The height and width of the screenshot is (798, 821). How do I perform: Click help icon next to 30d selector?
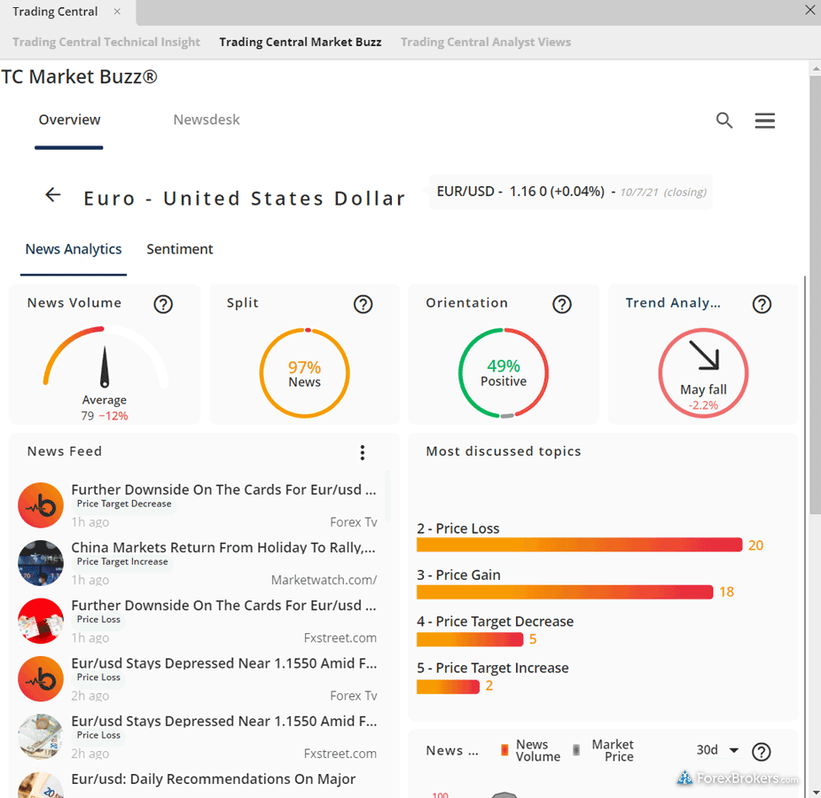click(761, 752)
